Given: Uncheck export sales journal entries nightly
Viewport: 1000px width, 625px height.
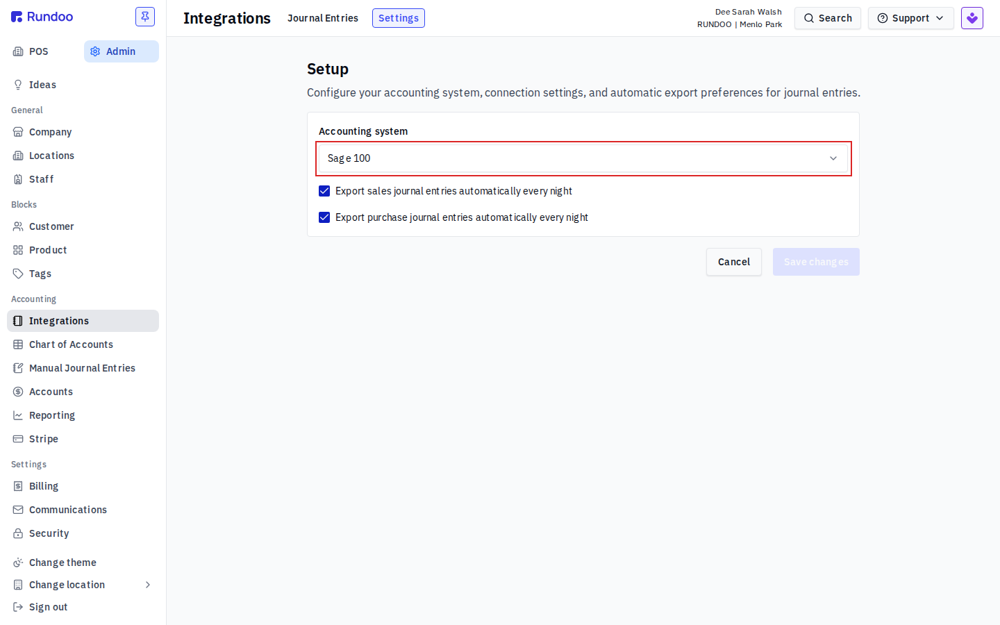Looking at the screenshot, I should [x=324, y=191].
